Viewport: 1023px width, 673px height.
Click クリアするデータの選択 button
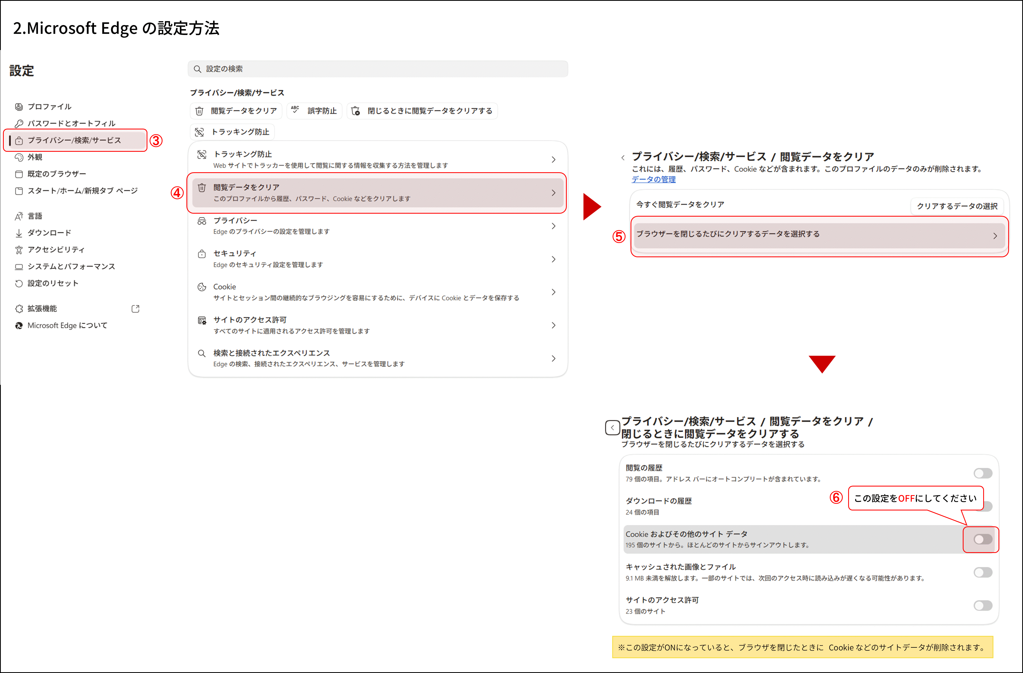[x=957, y=206]
